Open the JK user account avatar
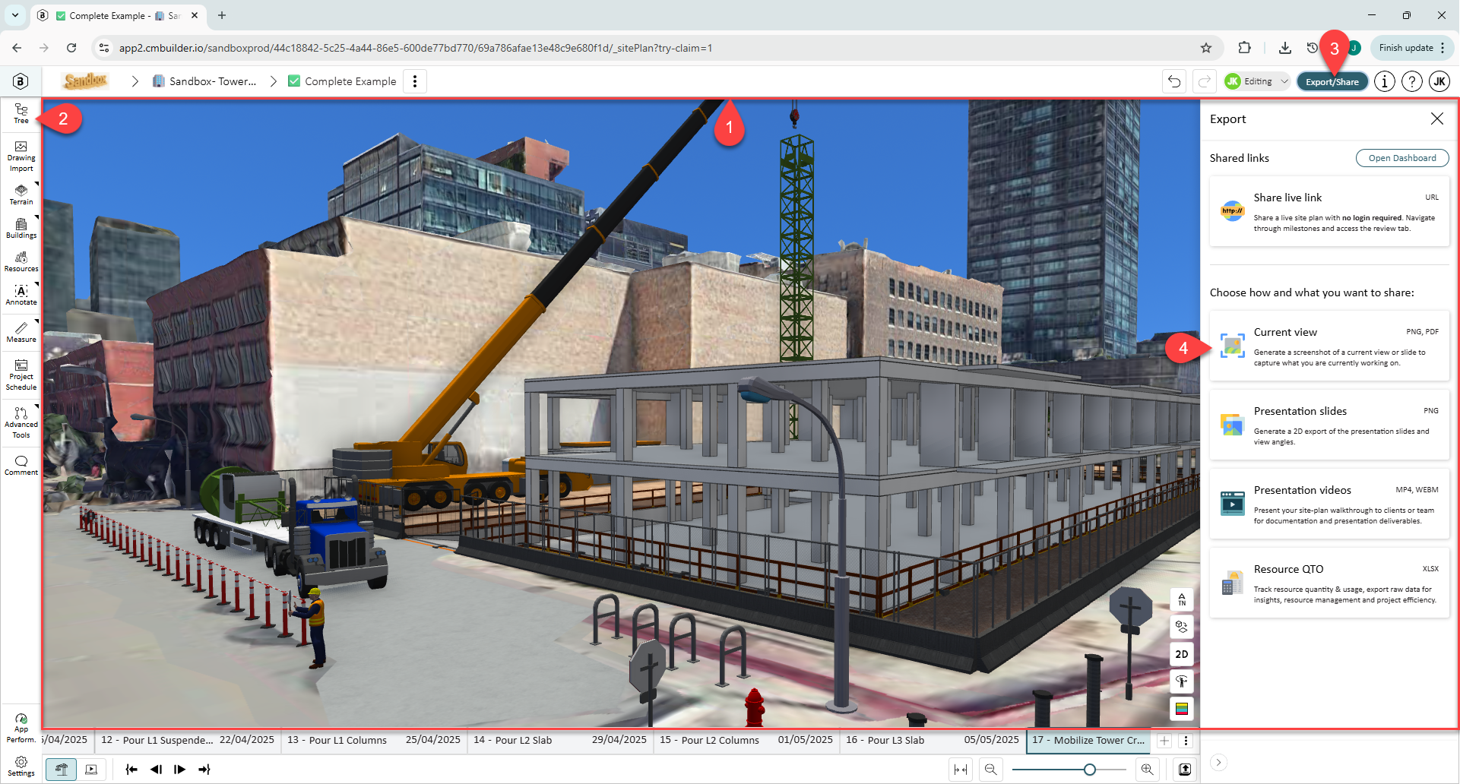1460x784 pixels. [1439, 81]
